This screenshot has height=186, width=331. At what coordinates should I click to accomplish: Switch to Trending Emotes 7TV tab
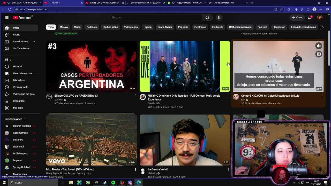228,3
